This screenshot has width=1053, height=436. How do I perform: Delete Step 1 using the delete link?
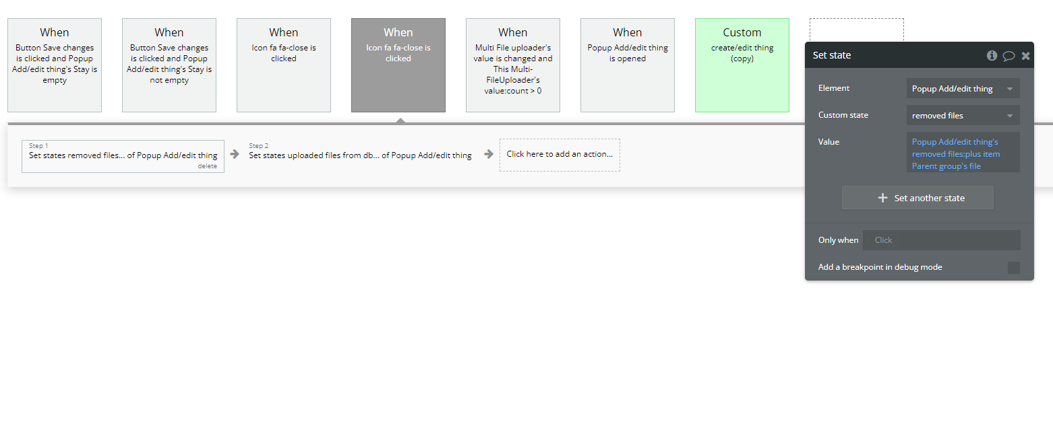pos(207,166)
